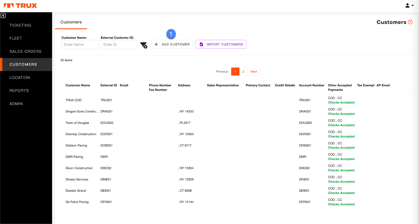Viewport: 419px width, 224px height.
Task: Click the Add Customer button
Action: [x=172, y=44]
